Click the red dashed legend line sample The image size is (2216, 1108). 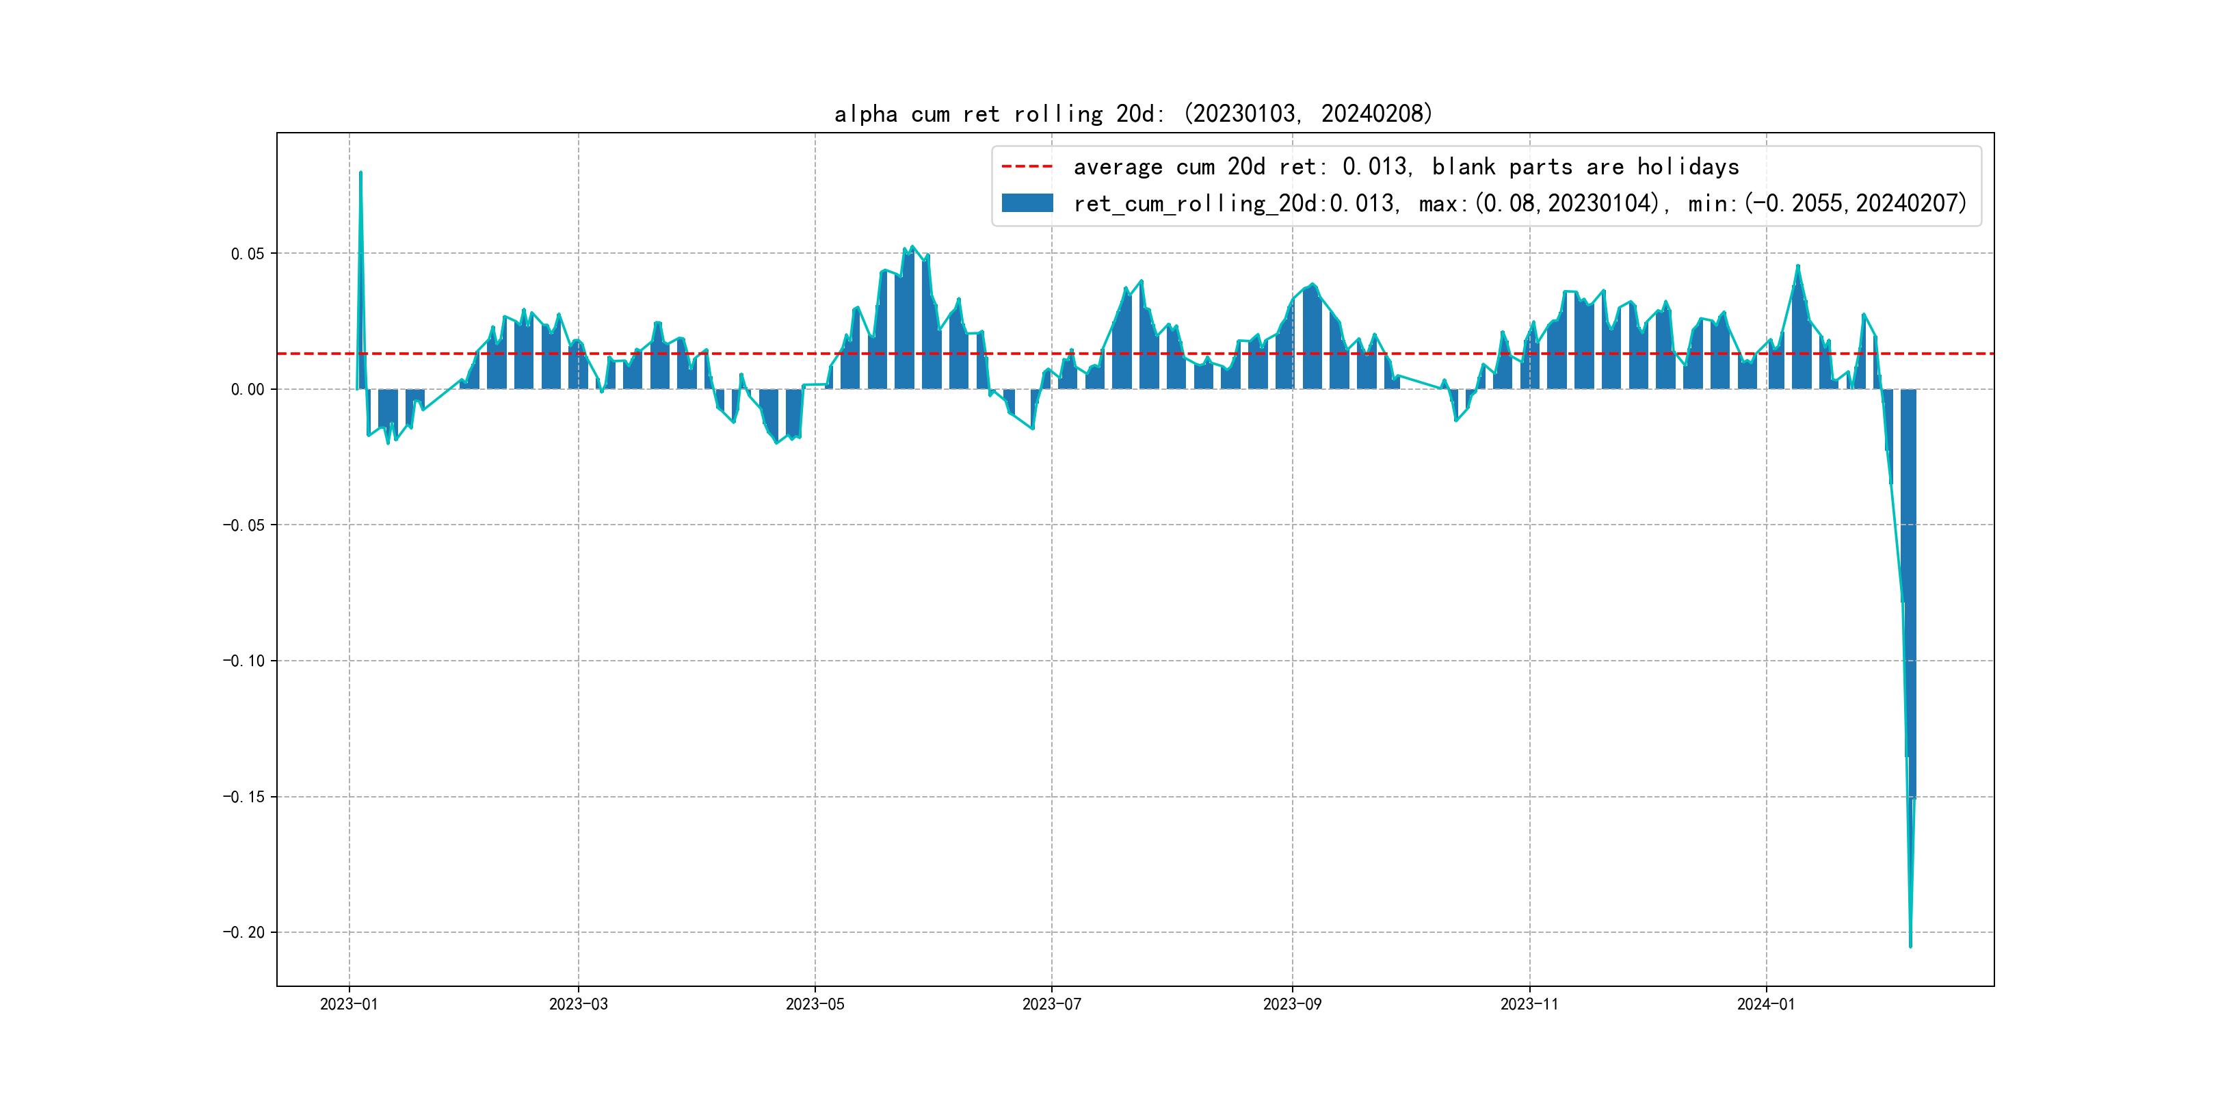tap(1027, 167)
